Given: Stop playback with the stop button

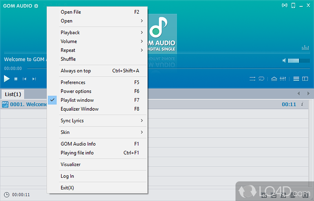Looking at the screenshot, I should point(16,79).
